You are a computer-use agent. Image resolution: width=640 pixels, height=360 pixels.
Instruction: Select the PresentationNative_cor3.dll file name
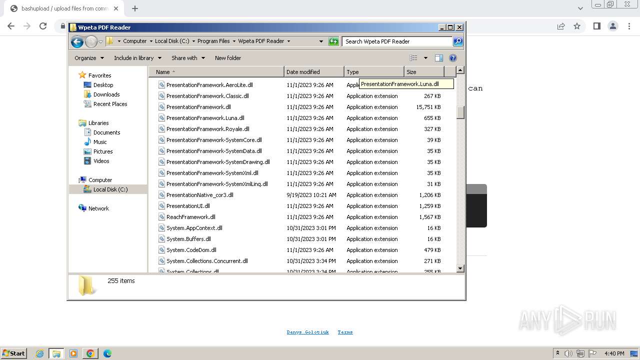pyautogui.click(x=200, y=195)
